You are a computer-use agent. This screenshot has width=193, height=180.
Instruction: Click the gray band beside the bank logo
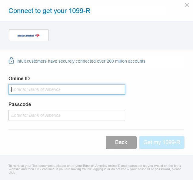[x=121, y=35]
